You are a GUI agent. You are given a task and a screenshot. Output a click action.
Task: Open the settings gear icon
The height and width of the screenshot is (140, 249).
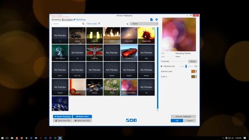point(156,19)
